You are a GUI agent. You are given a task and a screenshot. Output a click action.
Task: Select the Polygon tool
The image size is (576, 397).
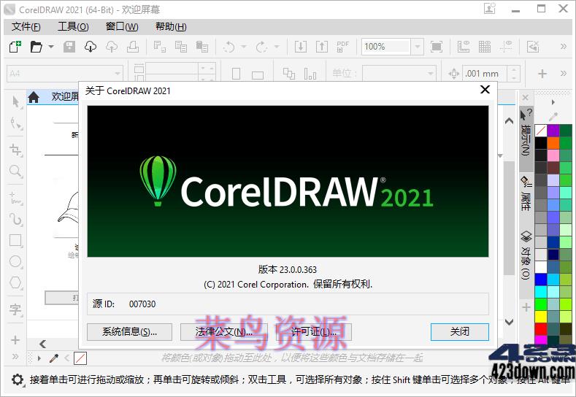(16, 282)
